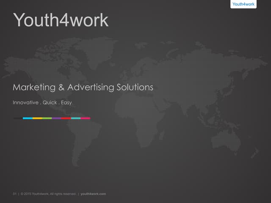Click the 'Innovative . Quick . Easy' tagline

[42, 102]
